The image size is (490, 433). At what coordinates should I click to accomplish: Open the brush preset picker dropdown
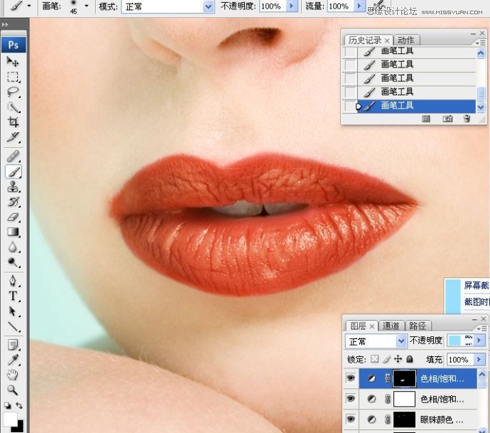[87, 6]
